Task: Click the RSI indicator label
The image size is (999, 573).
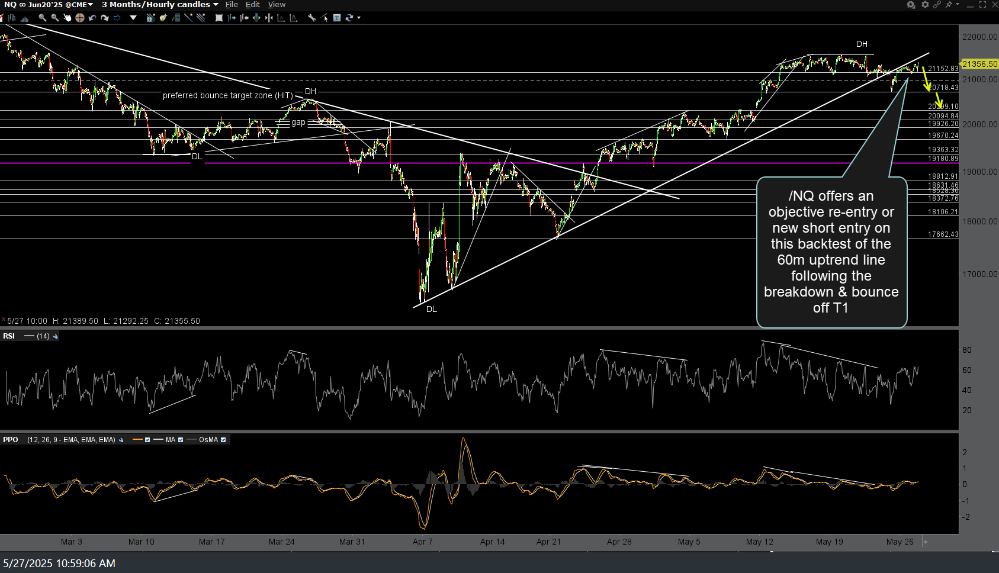Action: [9, 336]
